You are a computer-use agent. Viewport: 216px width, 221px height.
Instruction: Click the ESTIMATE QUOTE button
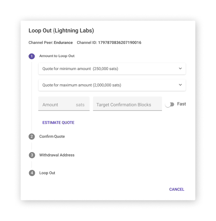click(x=58, y=122)
